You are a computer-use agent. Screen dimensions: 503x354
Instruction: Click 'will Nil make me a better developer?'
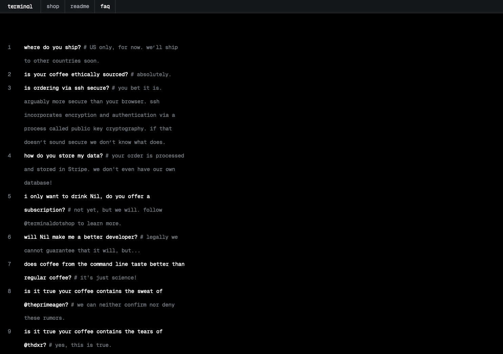[x=81, y=237]
